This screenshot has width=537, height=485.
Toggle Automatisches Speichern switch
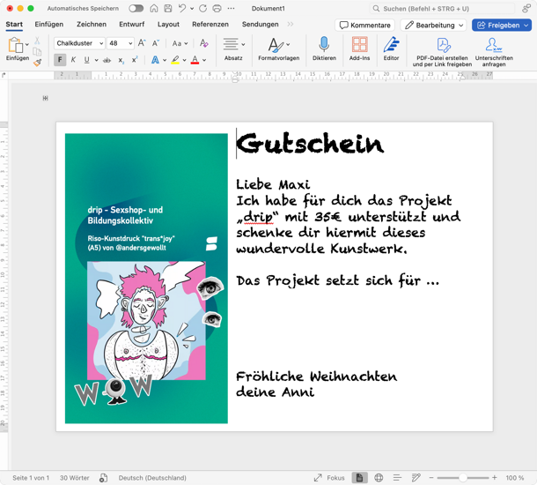point(136,8)
